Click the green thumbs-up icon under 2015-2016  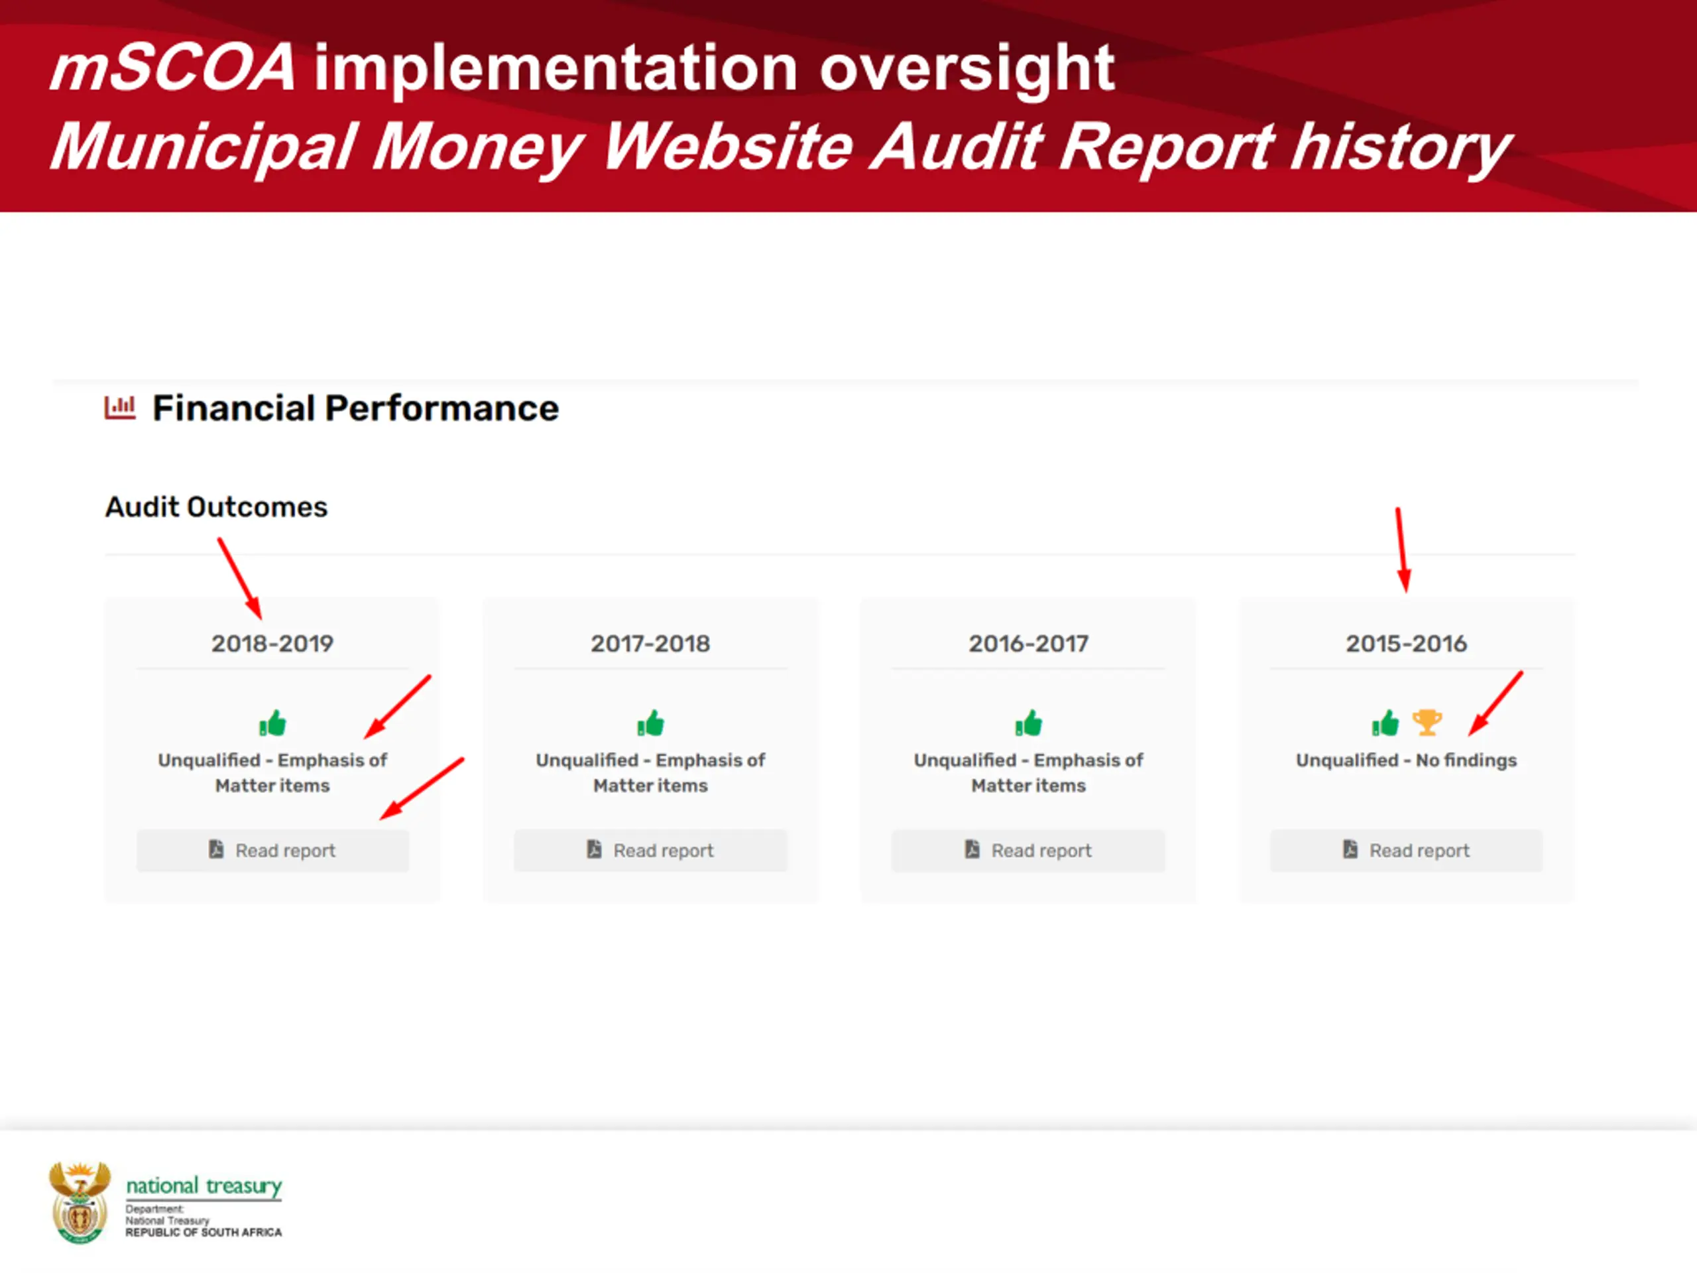coord(1385,723)
